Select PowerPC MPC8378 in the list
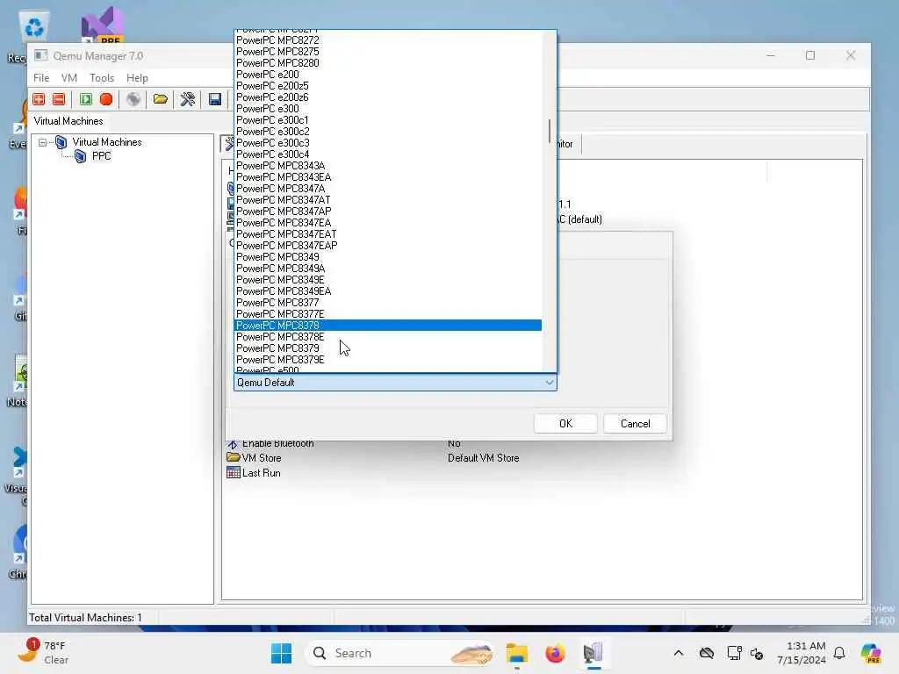 click(x=388, y=326)
